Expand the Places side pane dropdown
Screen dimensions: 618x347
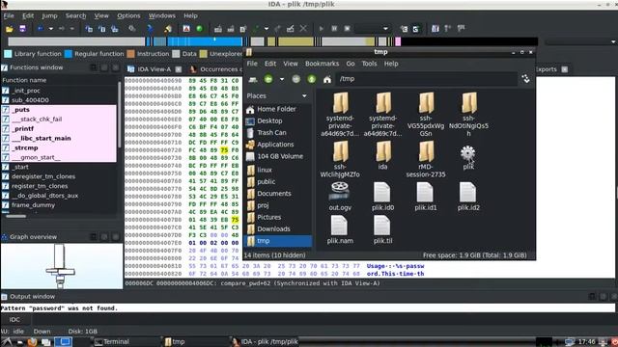pyautogui.click(x=304, y=96)
